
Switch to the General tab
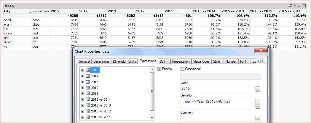84,61
